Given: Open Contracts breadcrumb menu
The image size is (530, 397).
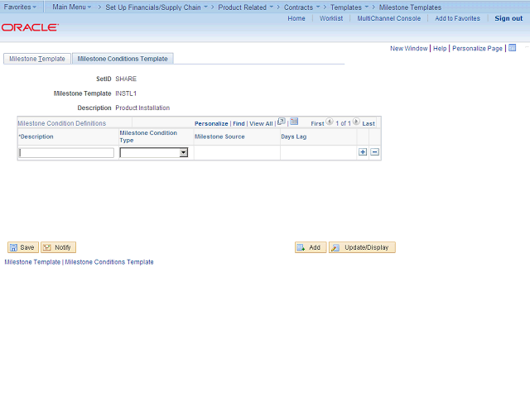Looking at the screenshot, I should click(301, 7).
